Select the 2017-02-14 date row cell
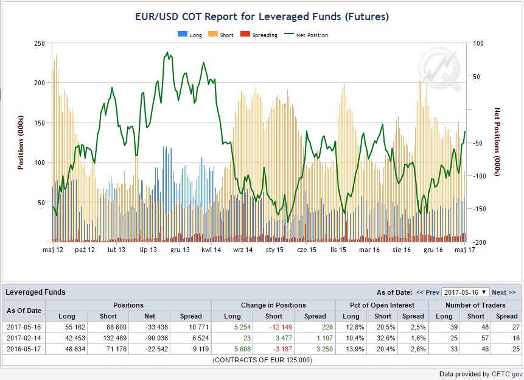The height and width of the screenshot is (380, 524). coord(24,338)
